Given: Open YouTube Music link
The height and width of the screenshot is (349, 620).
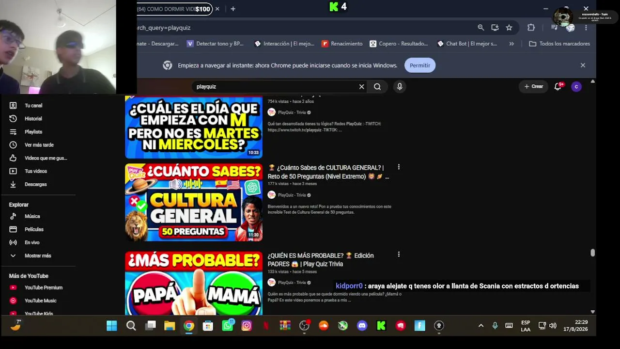Looking at the screenshot, I should pyautogui.click(x=40, y=301).
